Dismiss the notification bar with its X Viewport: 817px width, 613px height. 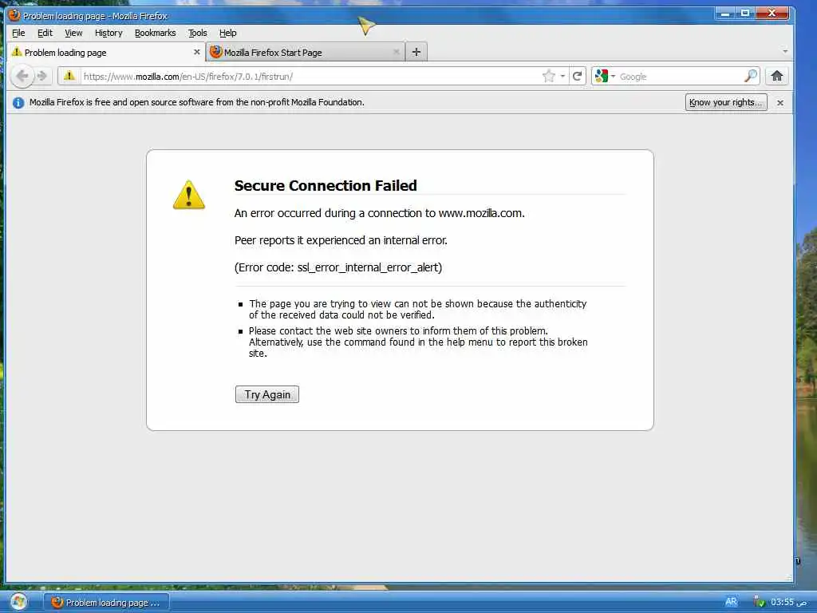780,103
